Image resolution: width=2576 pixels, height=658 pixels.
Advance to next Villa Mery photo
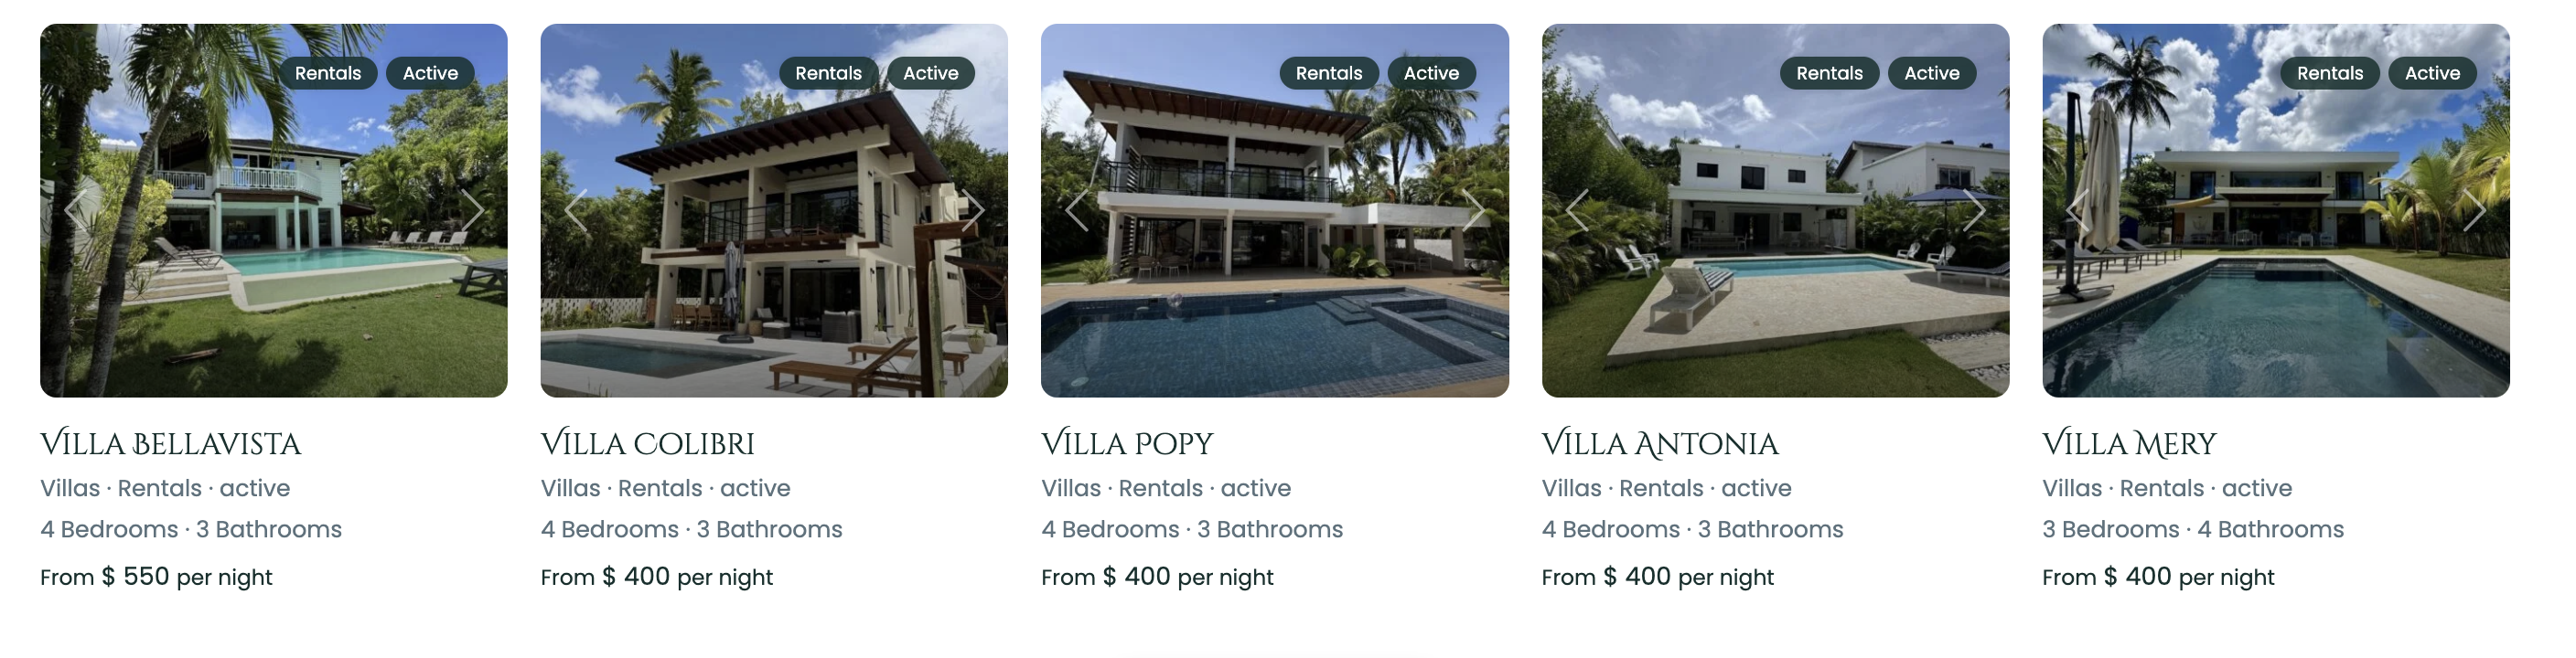click(2475, 209)
